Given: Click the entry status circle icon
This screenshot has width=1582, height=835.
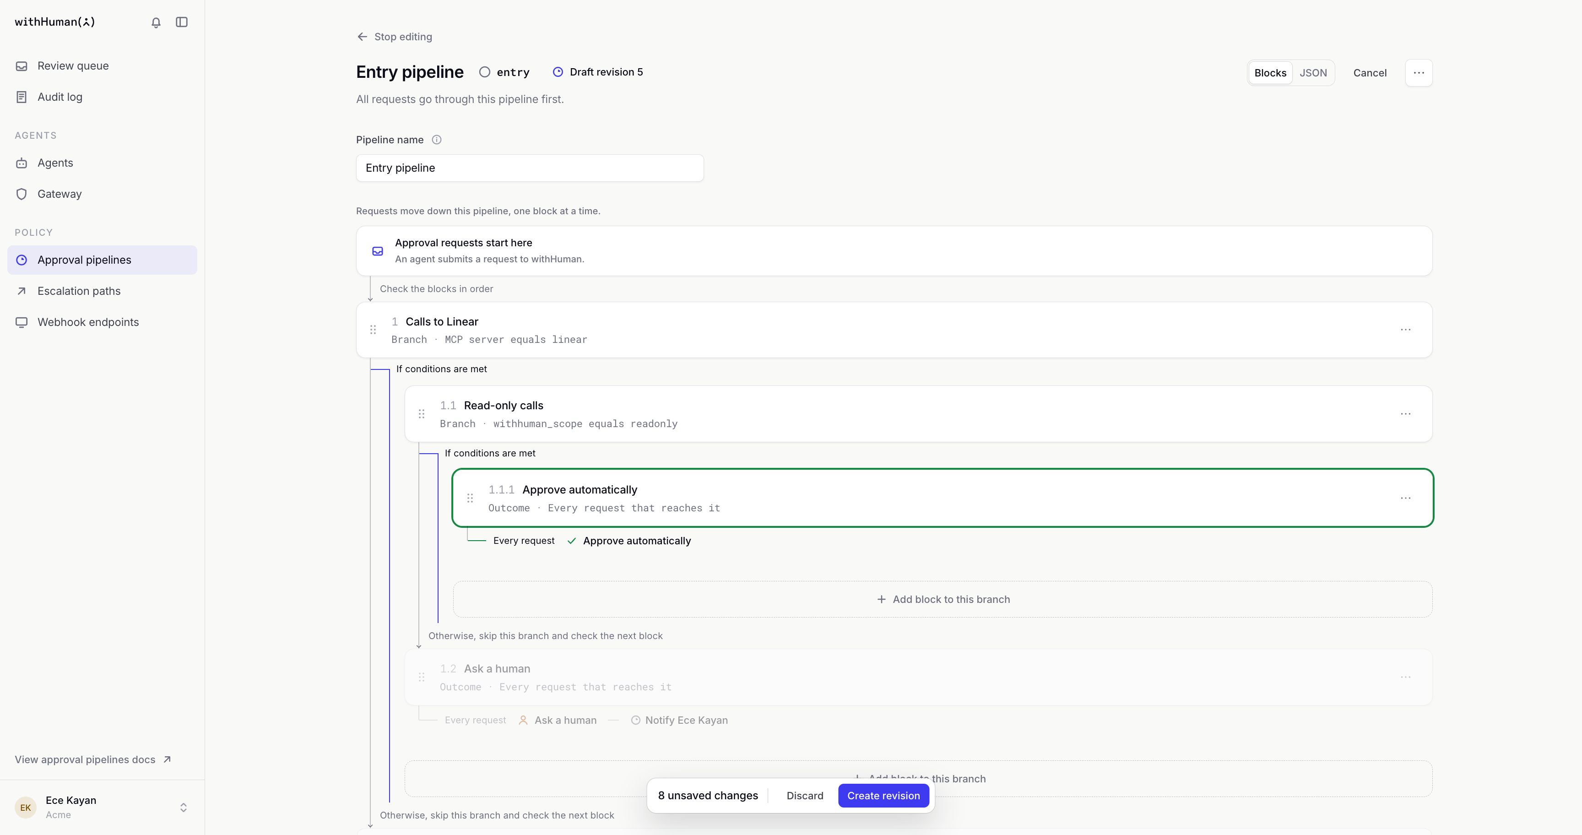Looking at the screenshot, I should (485, 72).
